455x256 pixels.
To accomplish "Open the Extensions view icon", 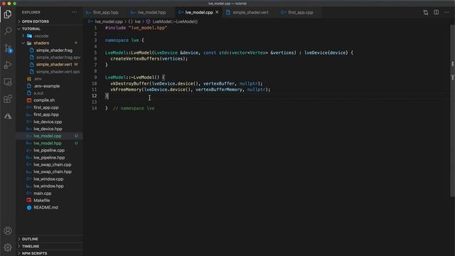I will [8, 99].
